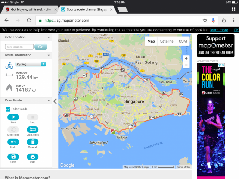Zoom out on the map
239x179 pixels.
click(186, 65)
